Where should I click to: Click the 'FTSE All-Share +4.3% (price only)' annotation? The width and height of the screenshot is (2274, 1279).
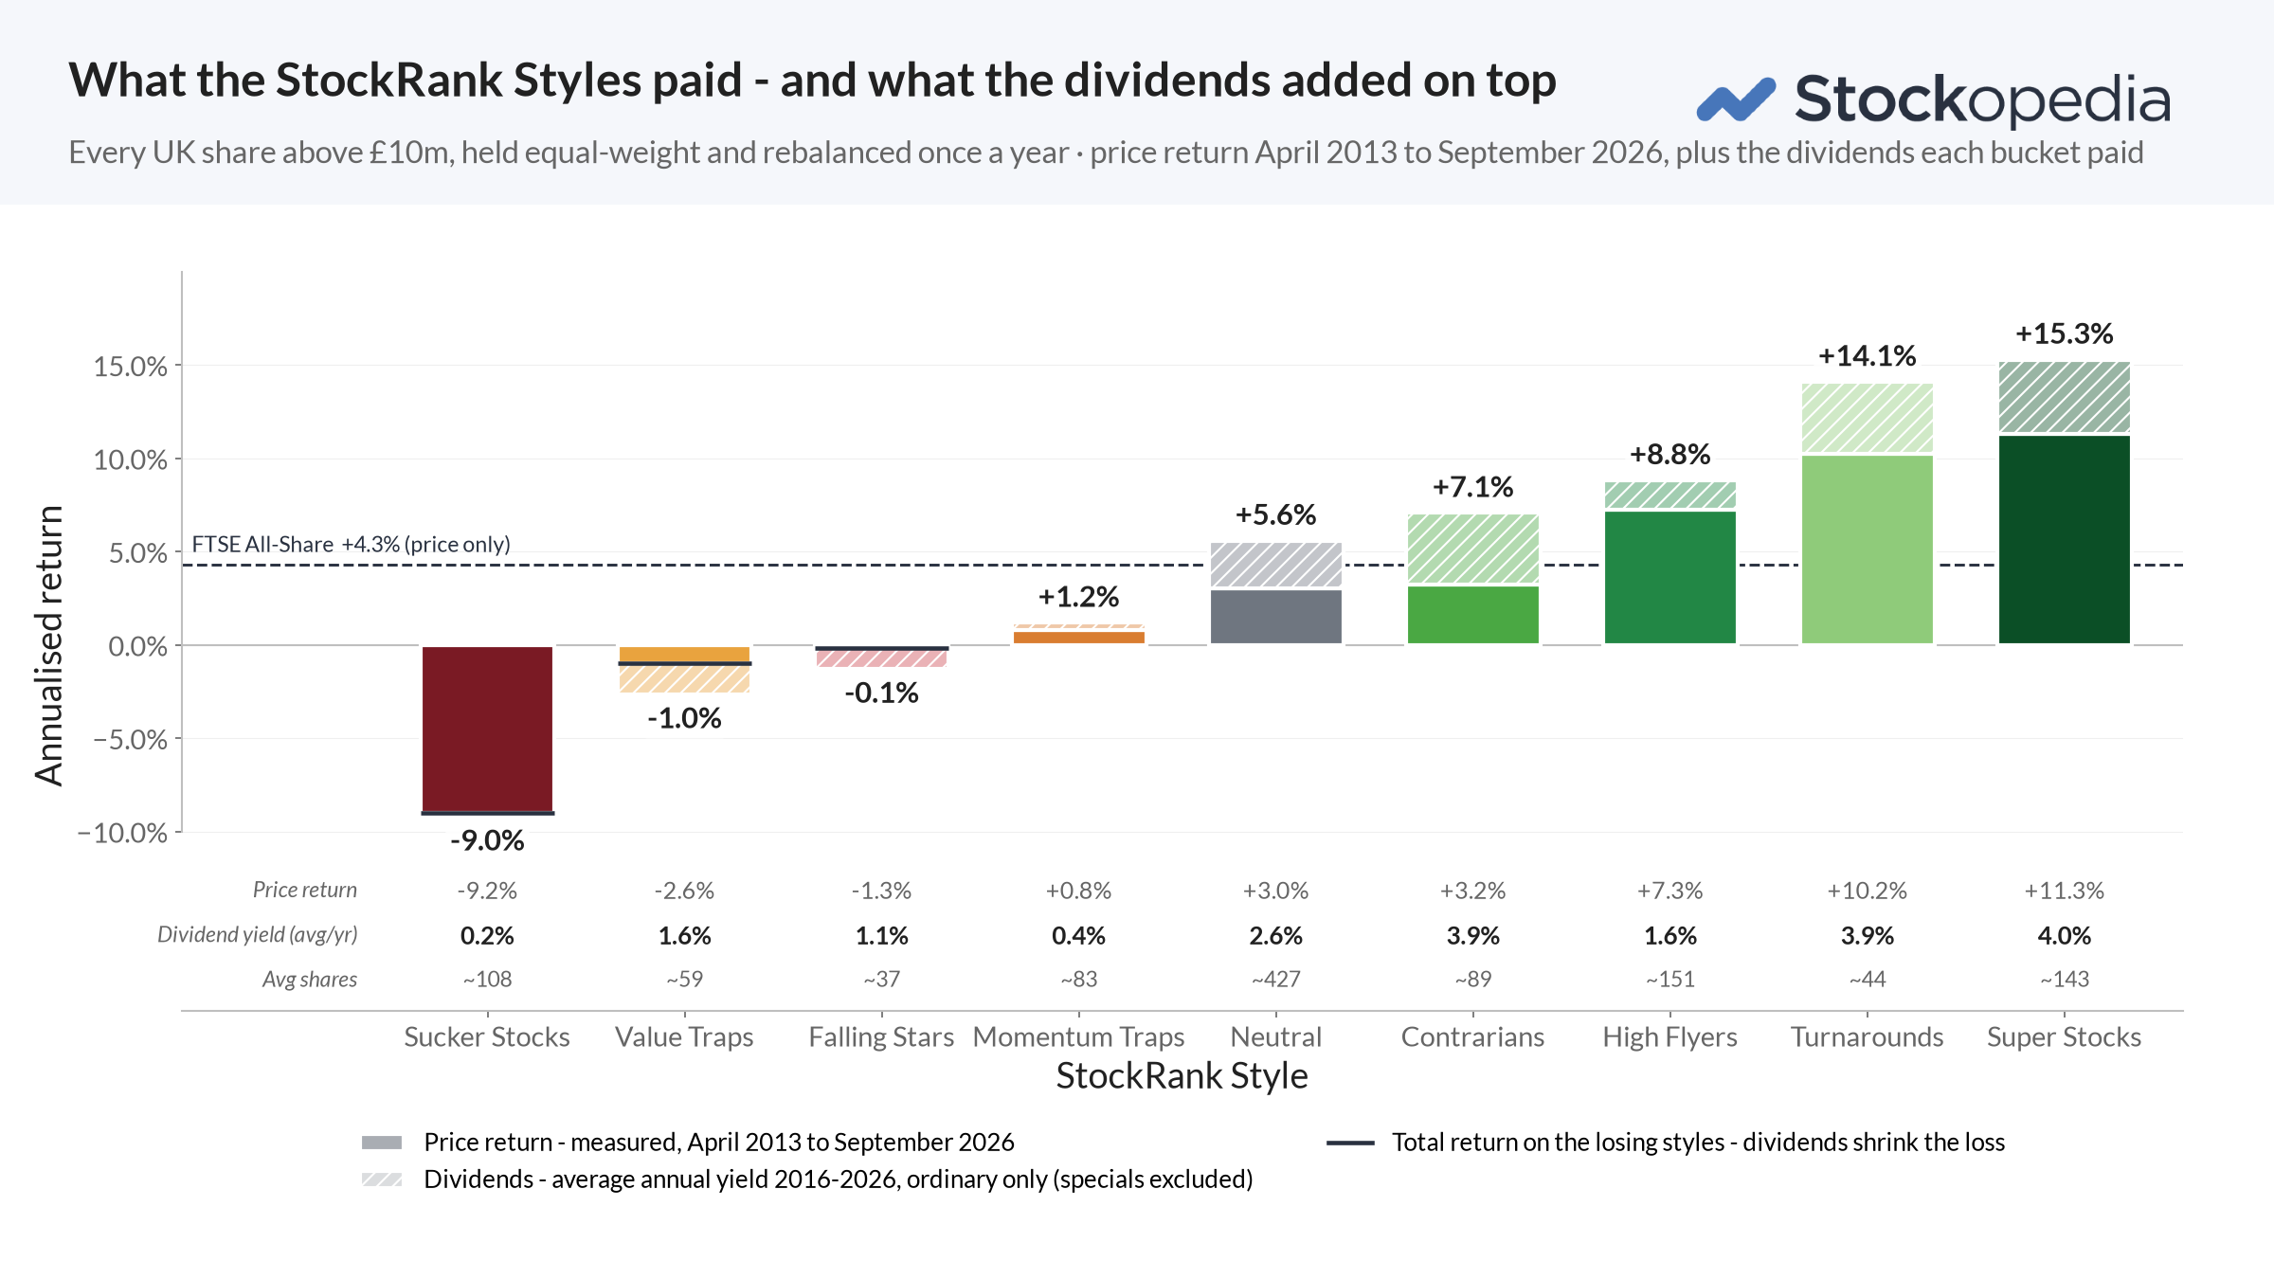352,544
